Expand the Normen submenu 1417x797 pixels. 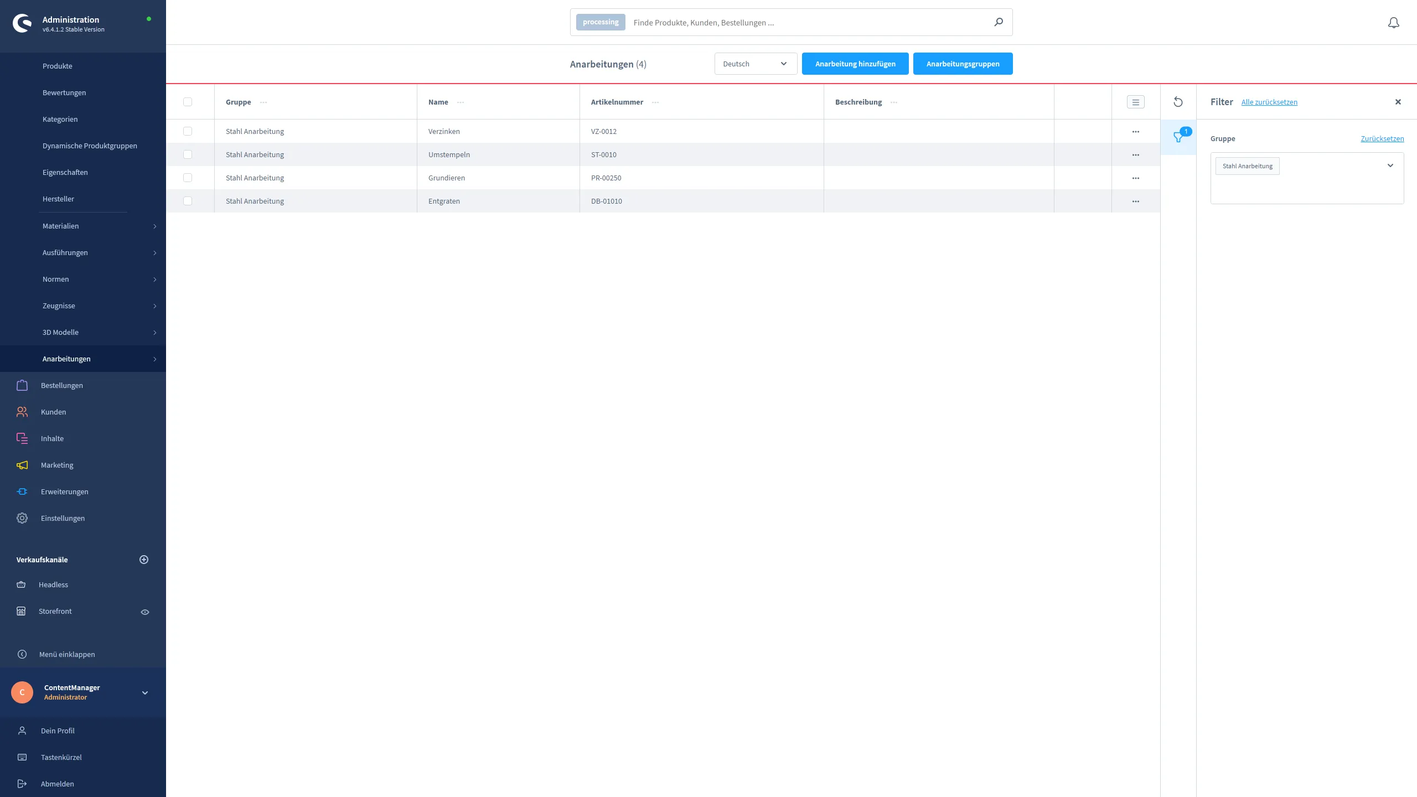155,280
